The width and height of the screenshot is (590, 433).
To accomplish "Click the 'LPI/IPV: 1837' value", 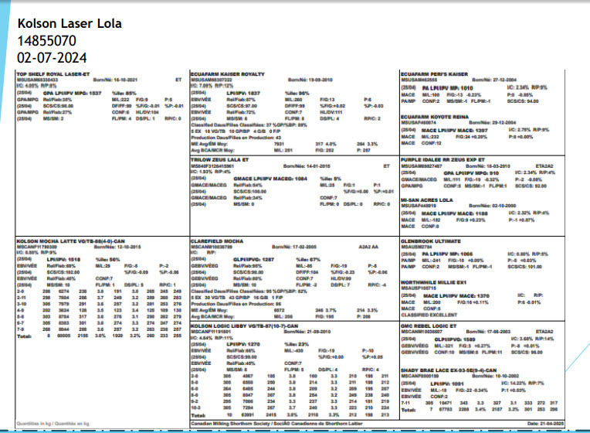I will pos(243,93).
